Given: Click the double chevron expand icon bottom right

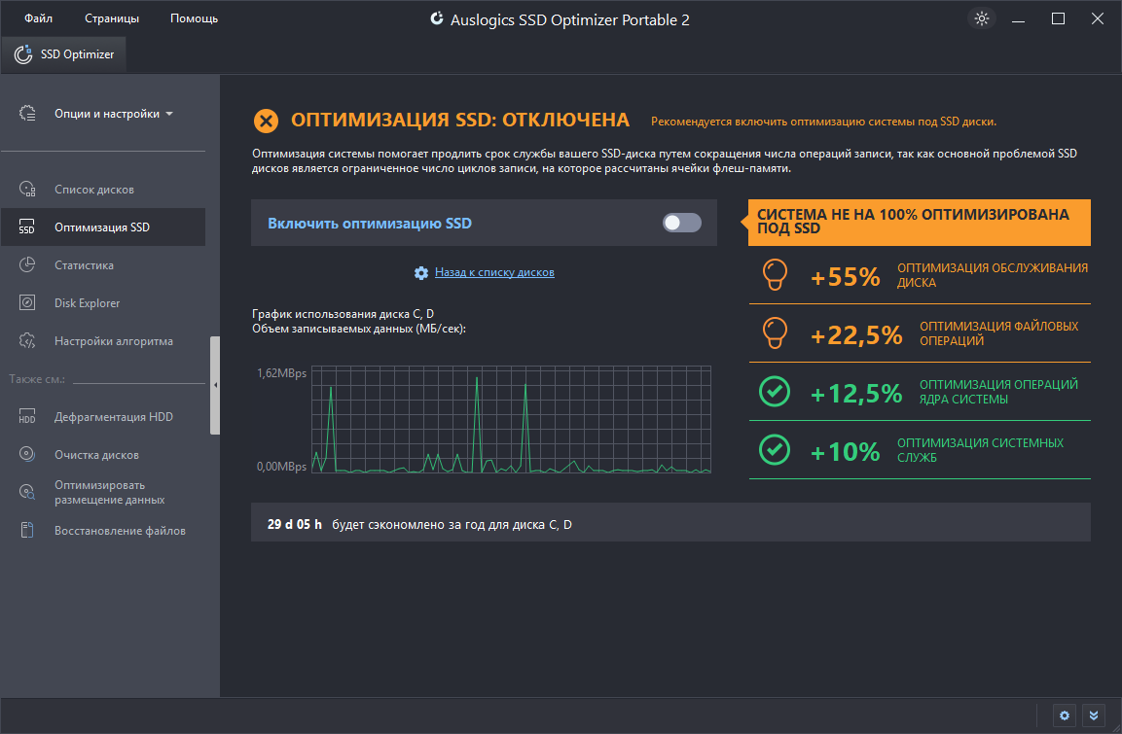Looking at the screenshot, I should click(x=1094, y=716).
